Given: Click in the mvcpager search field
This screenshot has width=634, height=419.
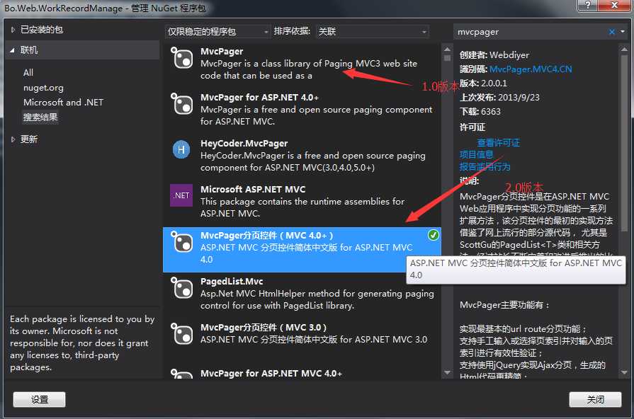Looking at the screenshot, I should pyautogui.click(x=530, y=32).
